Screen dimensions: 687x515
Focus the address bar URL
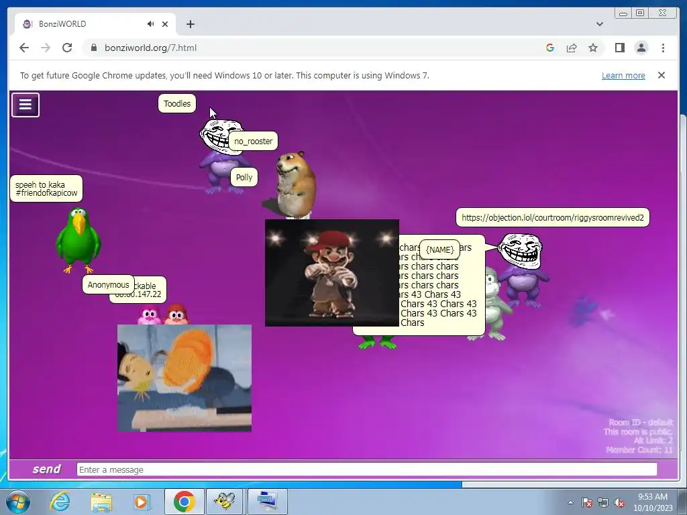(x=150, y=48)
